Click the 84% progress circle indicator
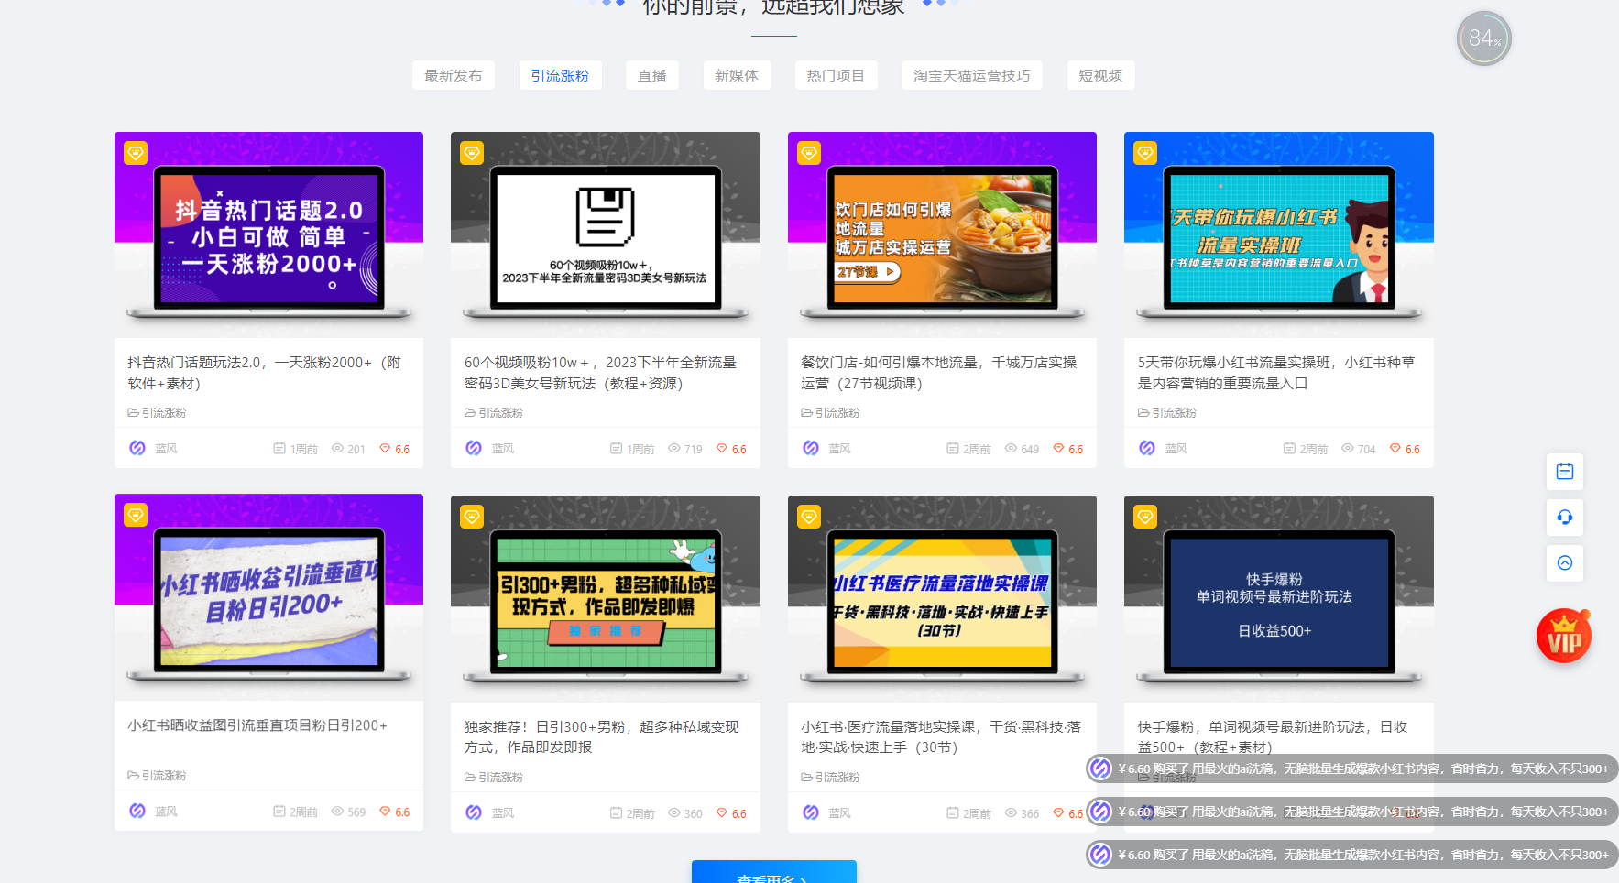 (1484, 38)
